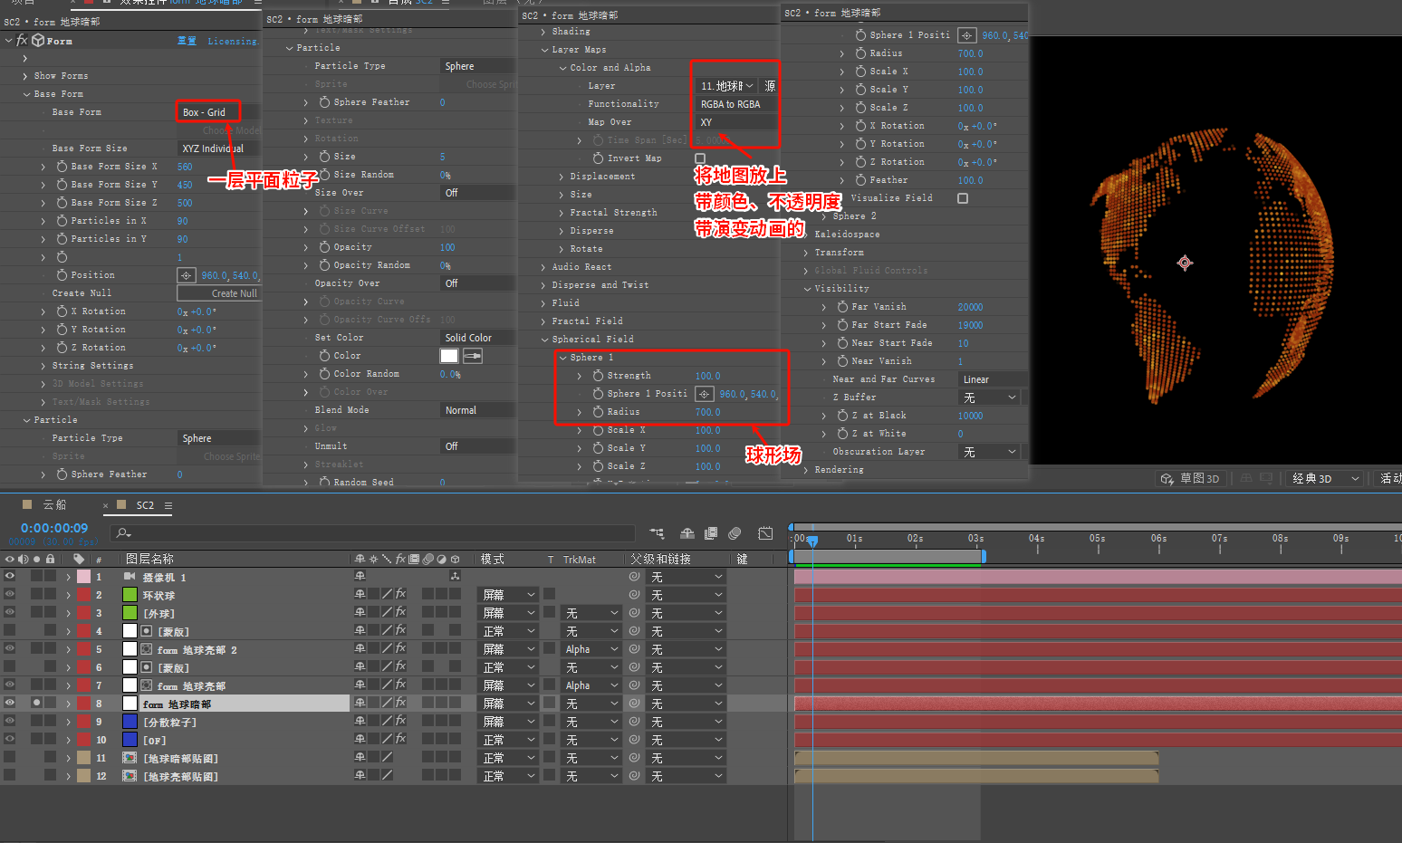The height and width of the screenshot is (843, 1402).
Task: Open Particle Type dropdown in second panel
Action: pos(477,66)
